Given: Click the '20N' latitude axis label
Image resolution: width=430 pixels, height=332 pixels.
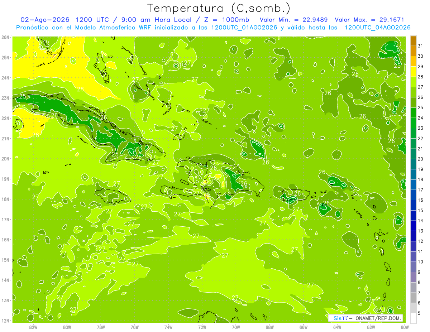Looking at the screenshot, I should 5,159.
